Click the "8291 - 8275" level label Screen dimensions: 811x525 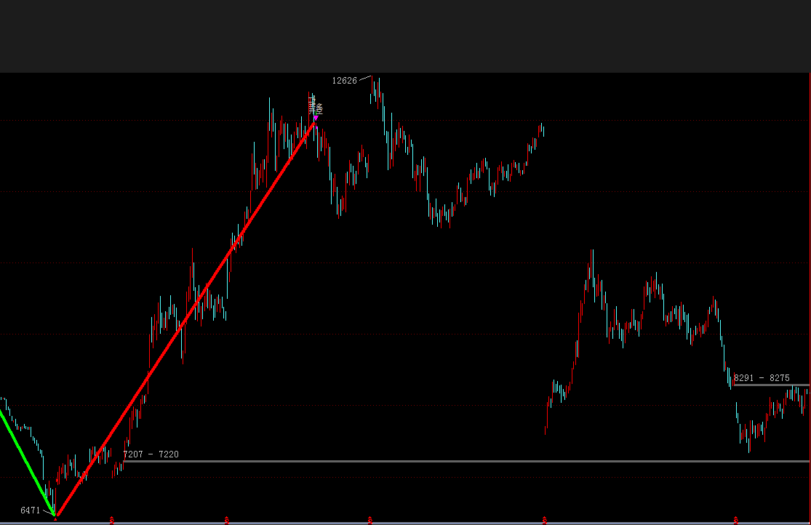[762, 378]
